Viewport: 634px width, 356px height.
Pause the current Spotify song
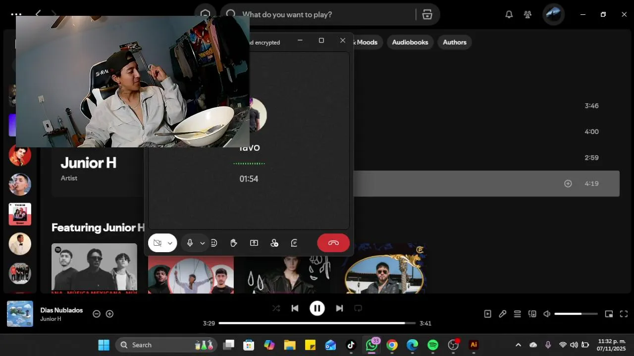click(x=317, y=308)
